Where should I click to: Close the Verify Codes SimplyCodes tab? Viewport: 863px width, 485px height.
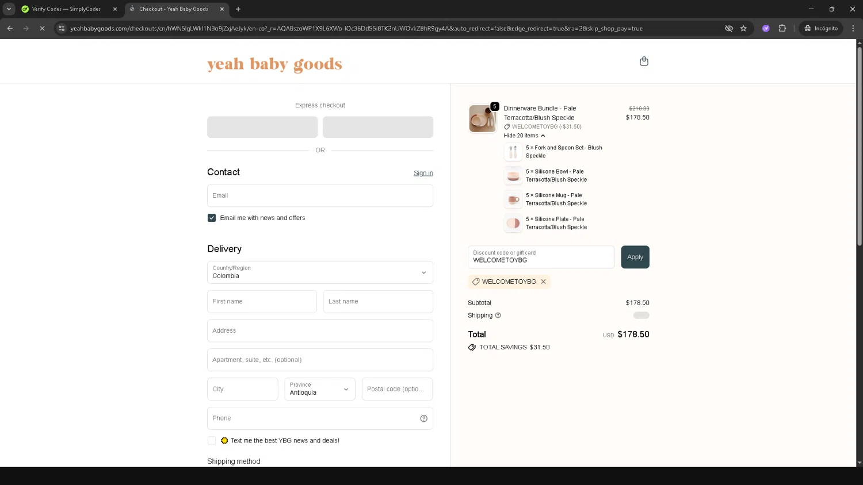point(114,9)
